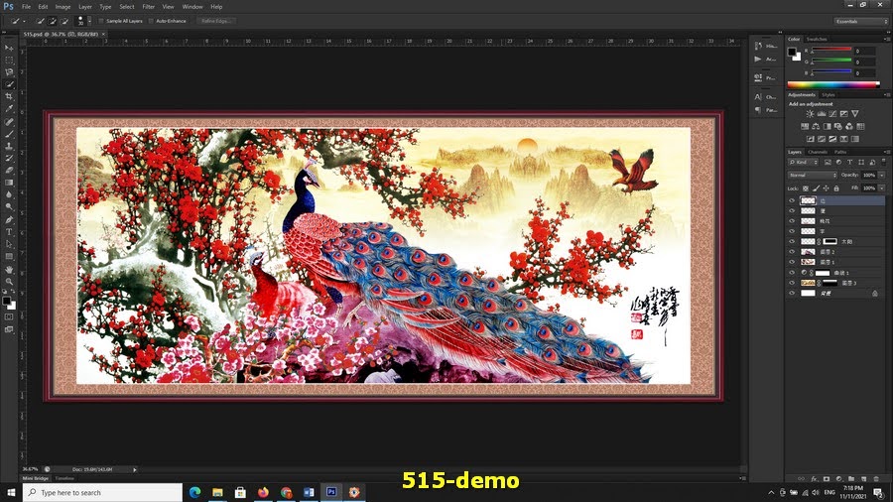
Task: Switch to the Paths tab
Action: 840,152
